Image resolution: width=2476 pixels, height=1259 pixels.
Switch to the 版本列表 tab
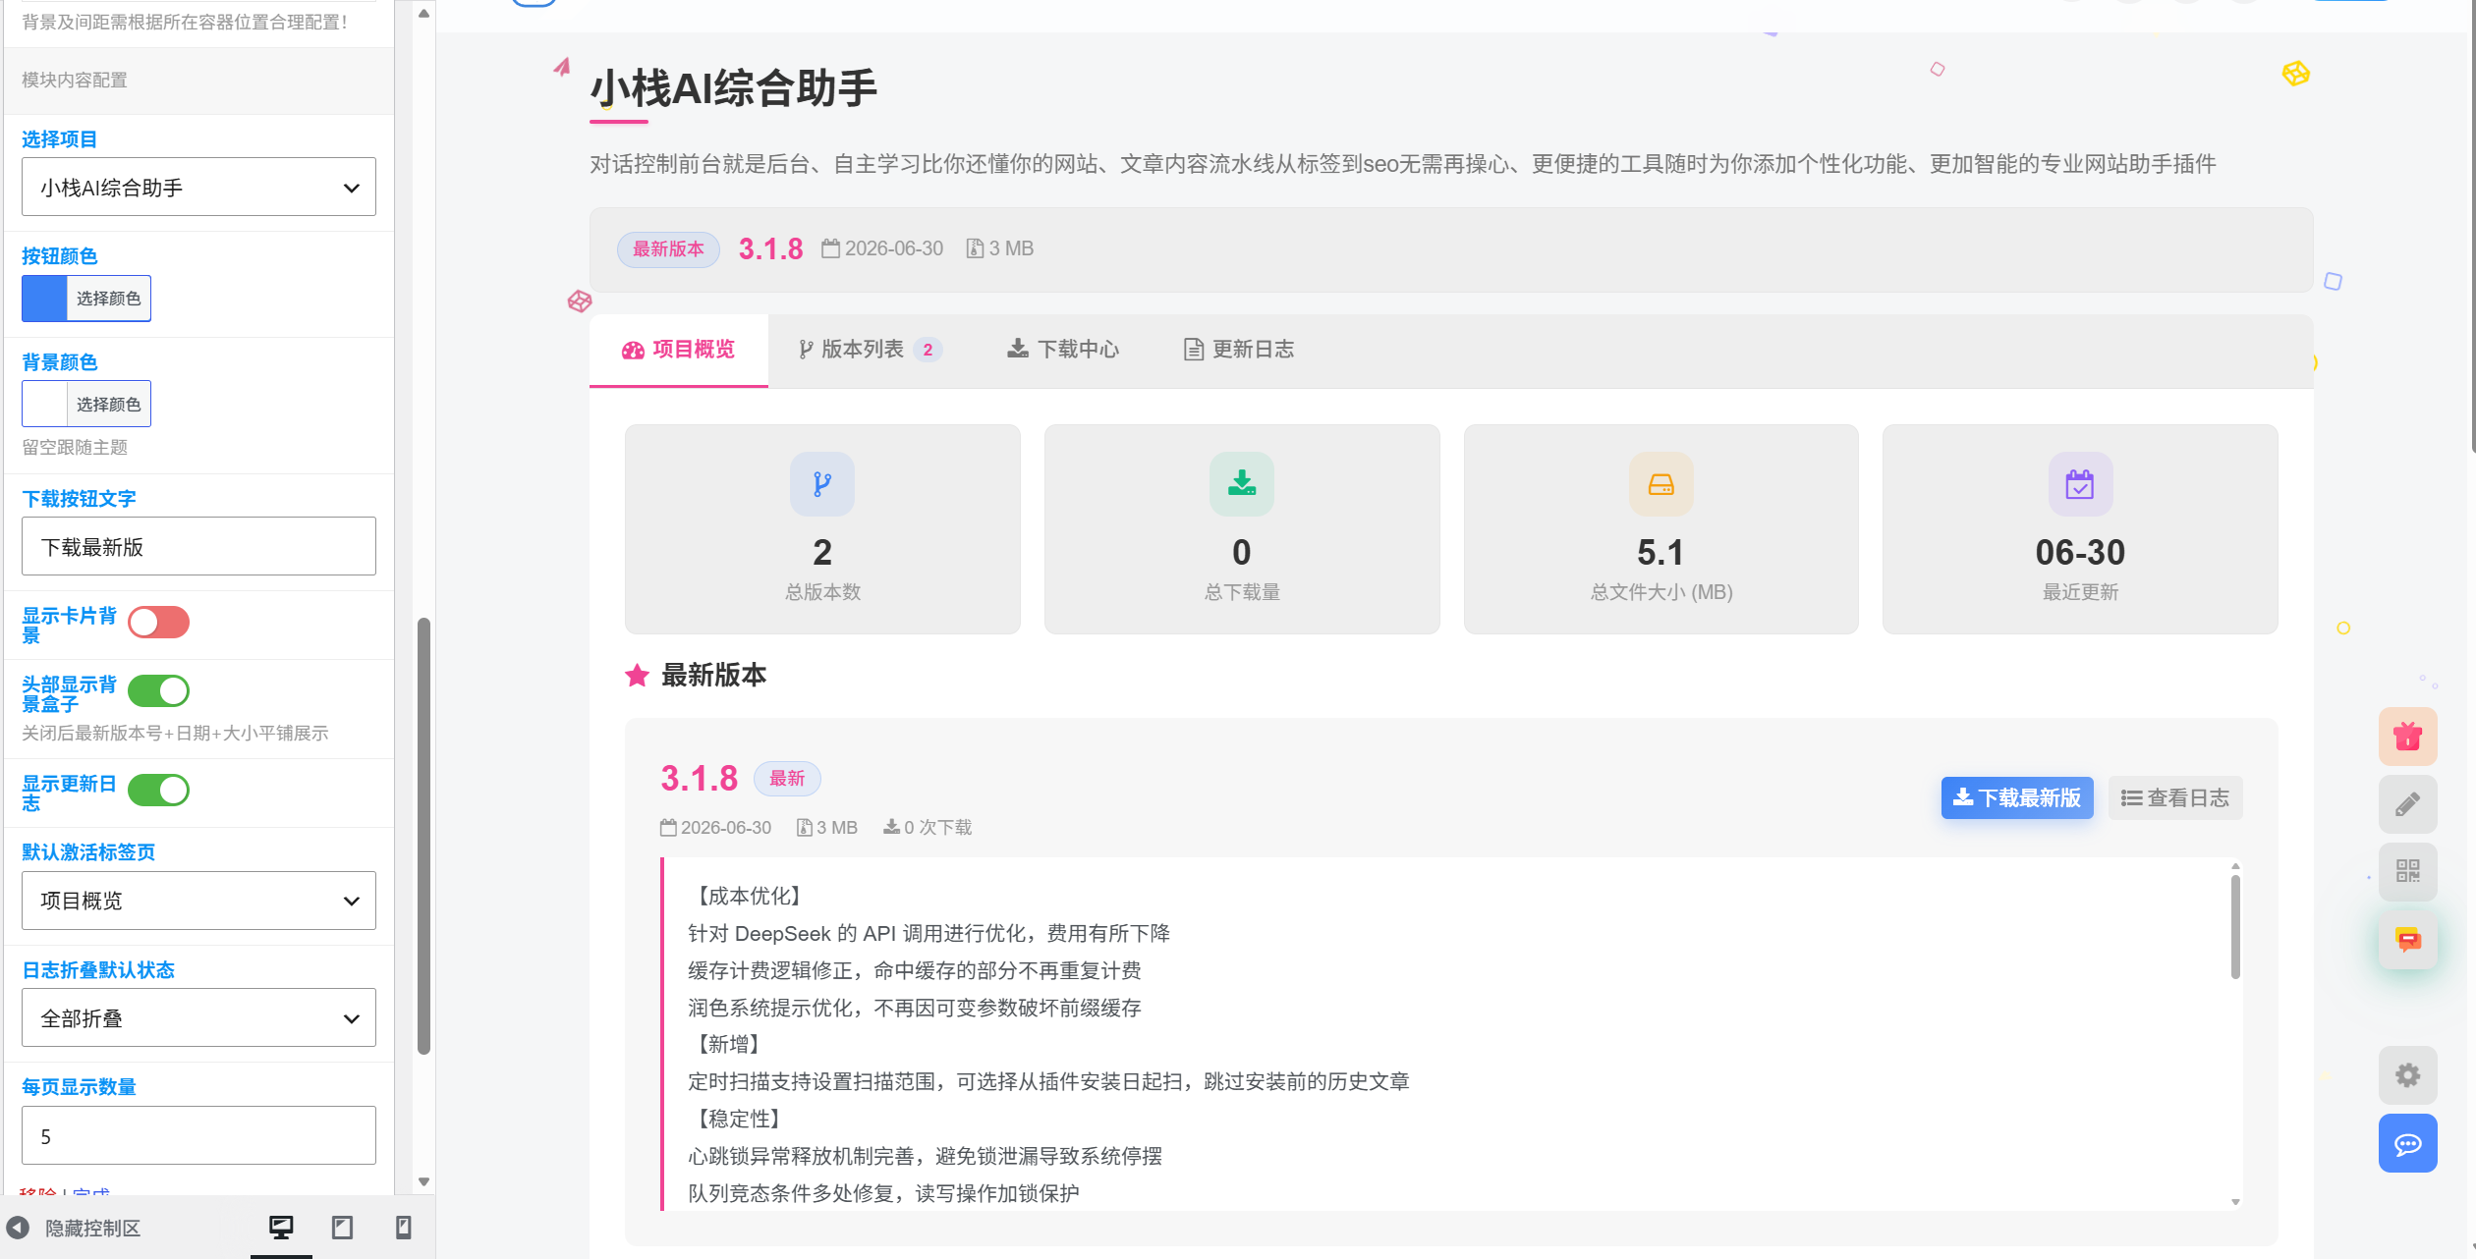point(870,350)
